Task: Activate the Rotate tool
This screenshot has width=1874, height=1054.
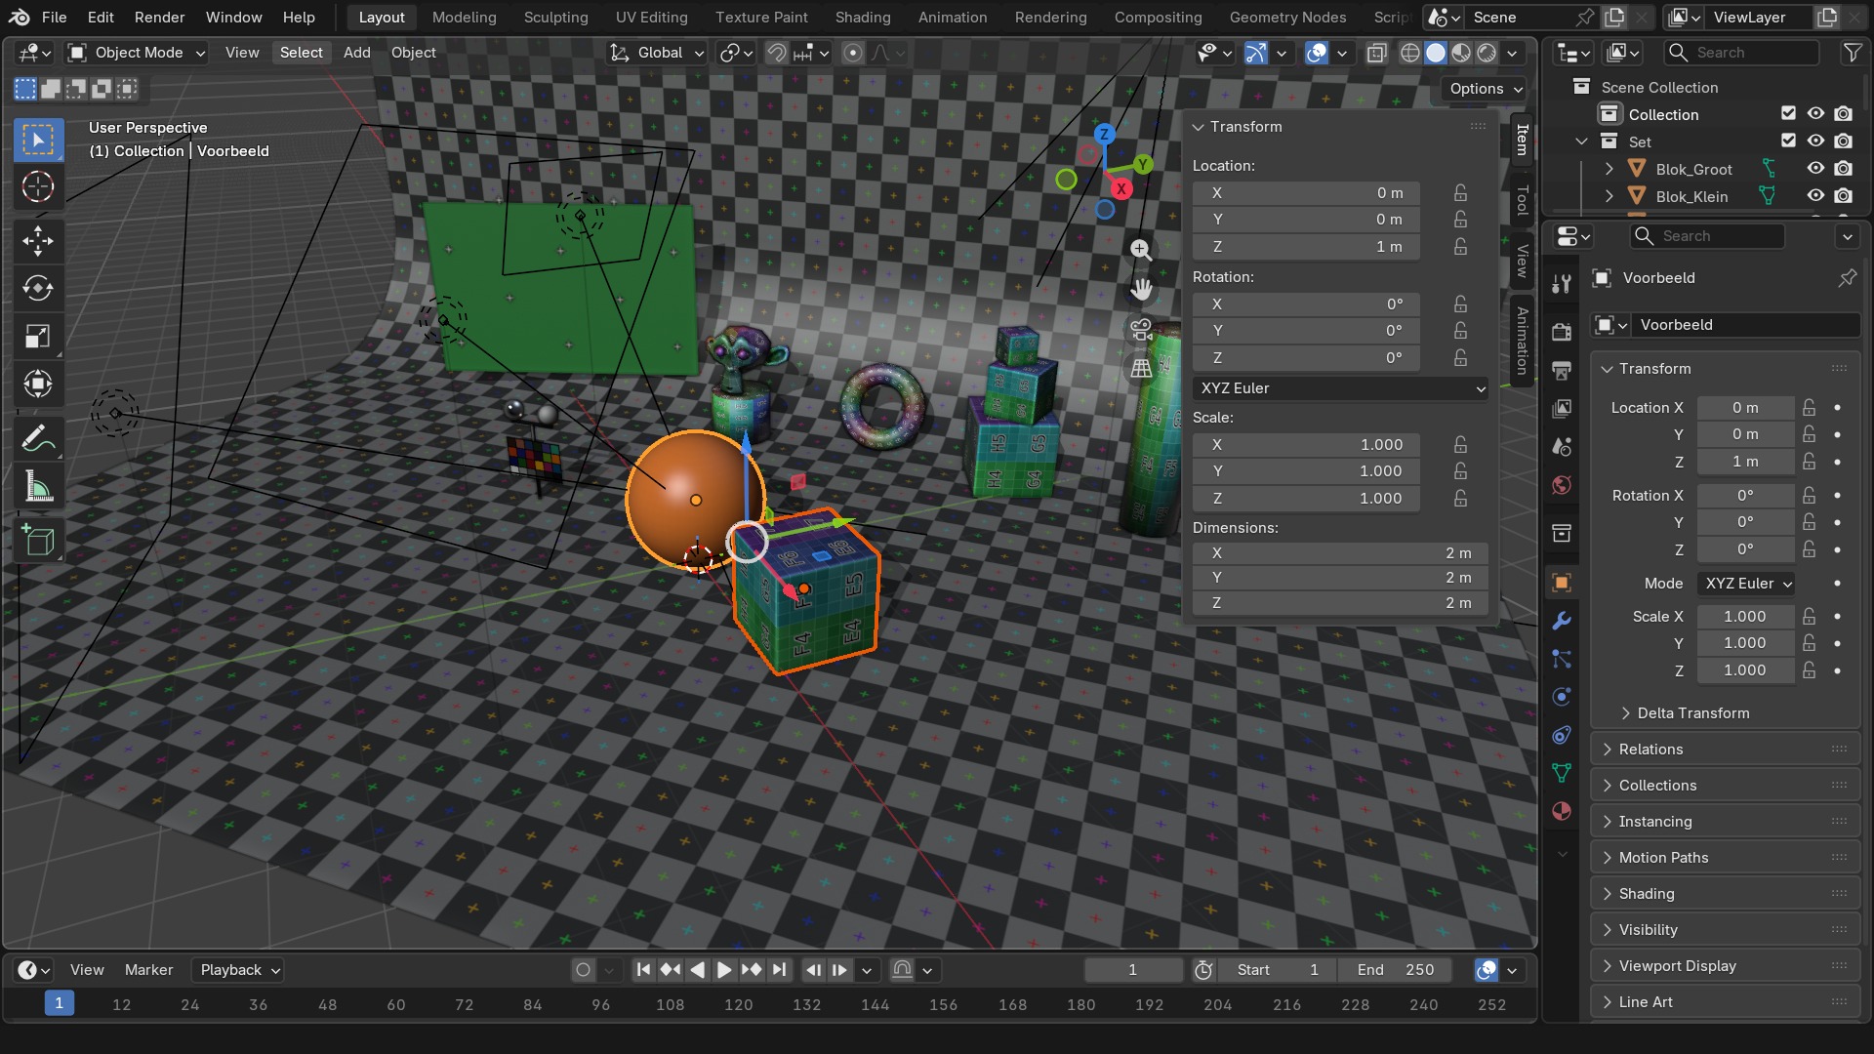Action: pyautogui.click(x=38, y=289)
